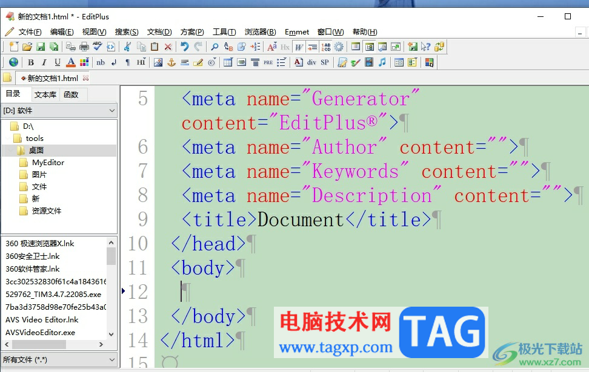Open the Emmet menu
Viewport: 589px width, 372px height.
tap(297, 32)
